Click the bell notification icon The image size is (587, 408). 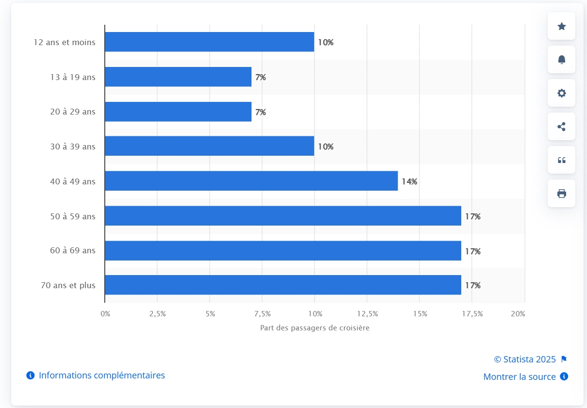pos(561,60)
